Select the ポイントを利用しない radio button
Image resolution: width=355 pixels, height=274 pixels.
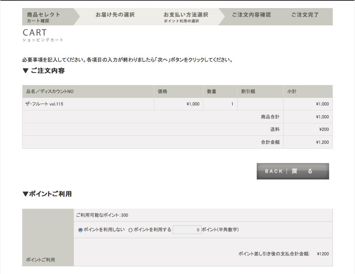click(80, 230)
